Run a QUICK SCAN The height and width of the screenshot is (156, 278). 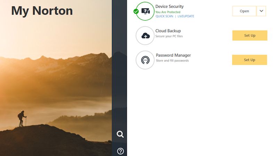164,16
